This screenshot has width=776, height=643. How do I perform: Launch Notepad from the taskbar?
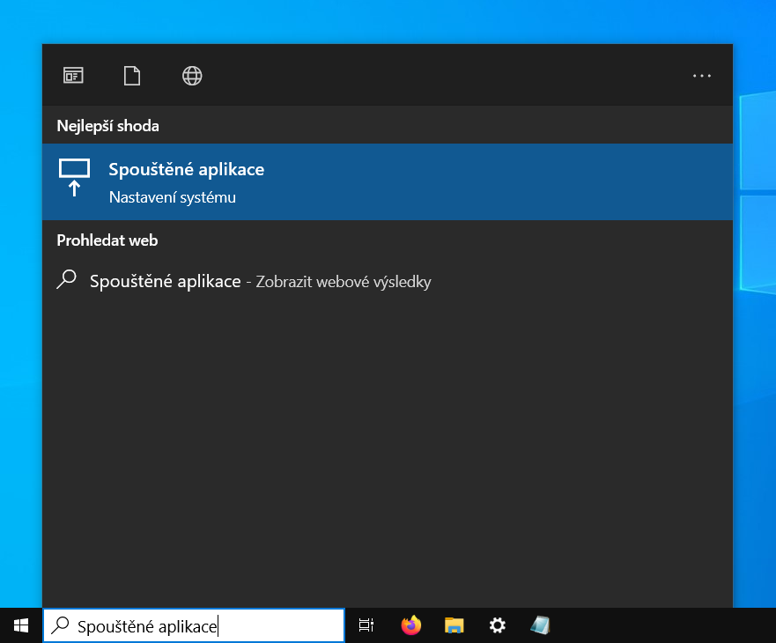coord(541,625)
